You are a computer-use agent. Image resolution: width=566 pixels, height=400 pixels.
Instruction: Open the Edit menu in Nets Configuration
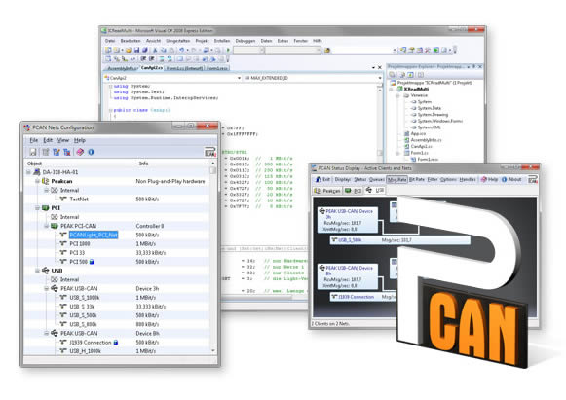48,140
